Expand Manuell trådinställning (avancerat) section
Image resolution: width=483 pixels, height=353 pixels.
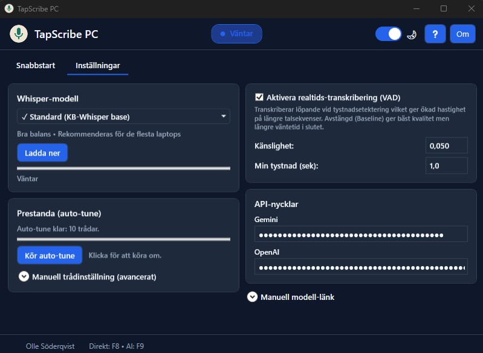coord(94,277)
